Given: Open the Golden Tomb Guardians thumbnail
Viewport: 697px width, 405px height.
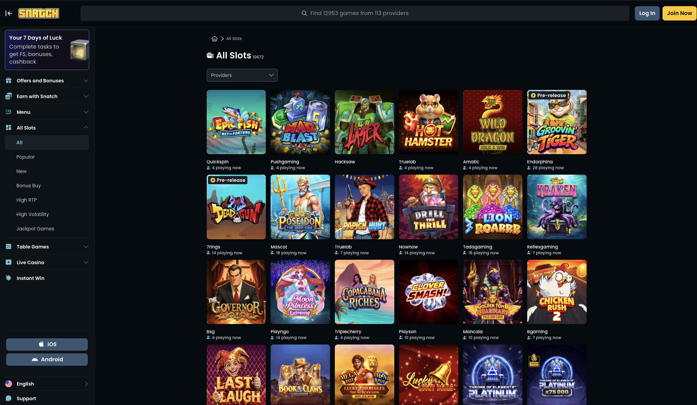Looking at the screenshot, I should [493, 292].
